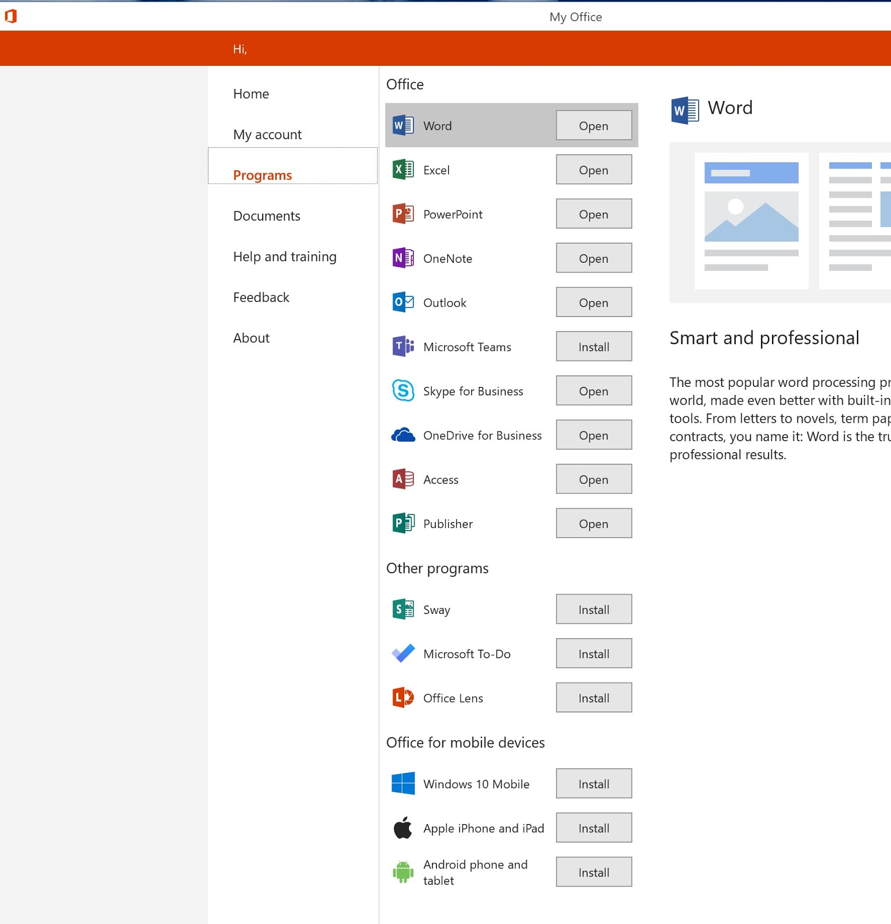Choose the Outlook program icon
Viewport: 891px width, 924px height.
[403, 302]
